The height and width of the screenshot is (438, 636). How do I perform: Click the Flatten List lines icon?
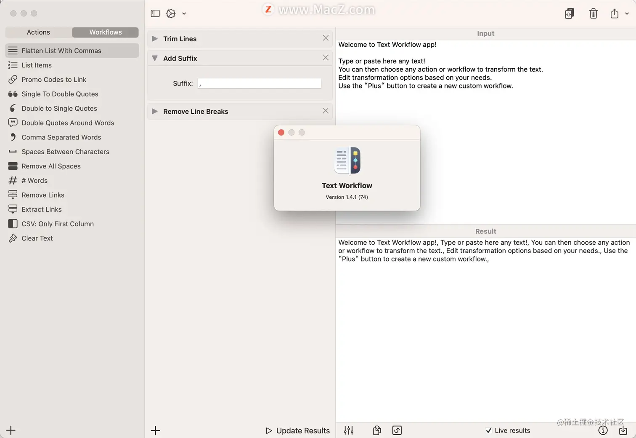[x=13, y=51]
